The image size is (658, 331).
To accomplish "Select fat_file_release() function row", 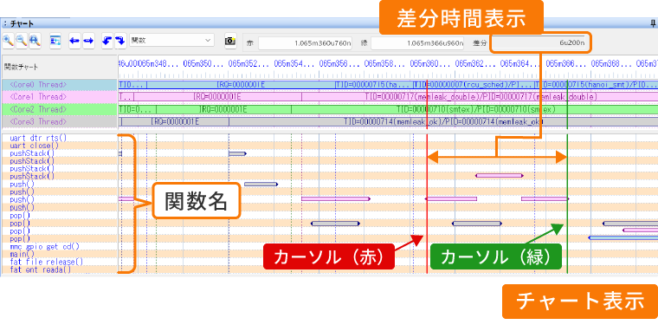I will click(x=46, y=262).
